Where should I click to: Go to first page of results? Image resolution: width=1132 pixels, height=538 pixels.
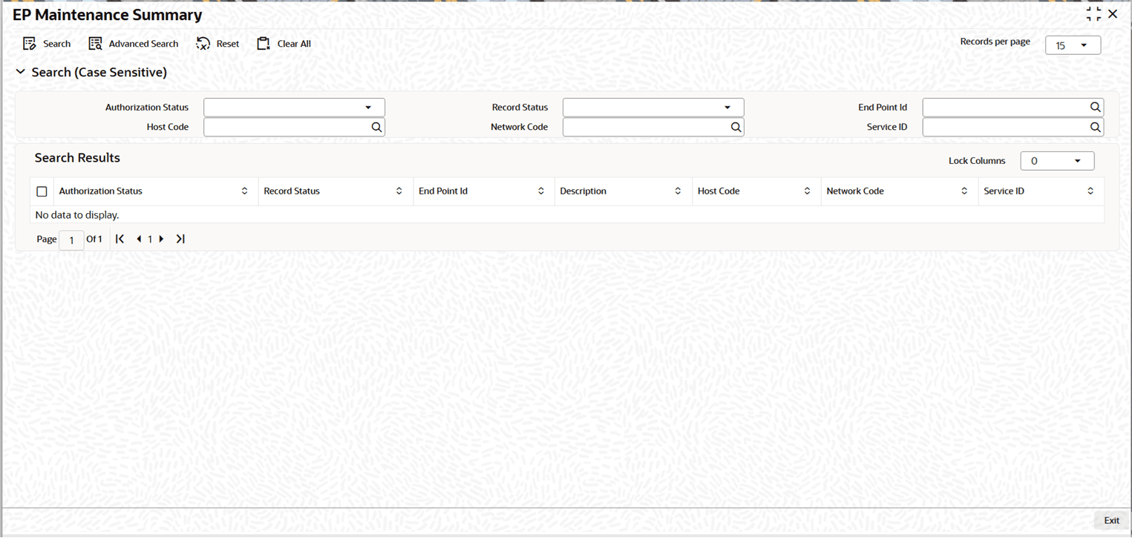[x=120, y=239]
